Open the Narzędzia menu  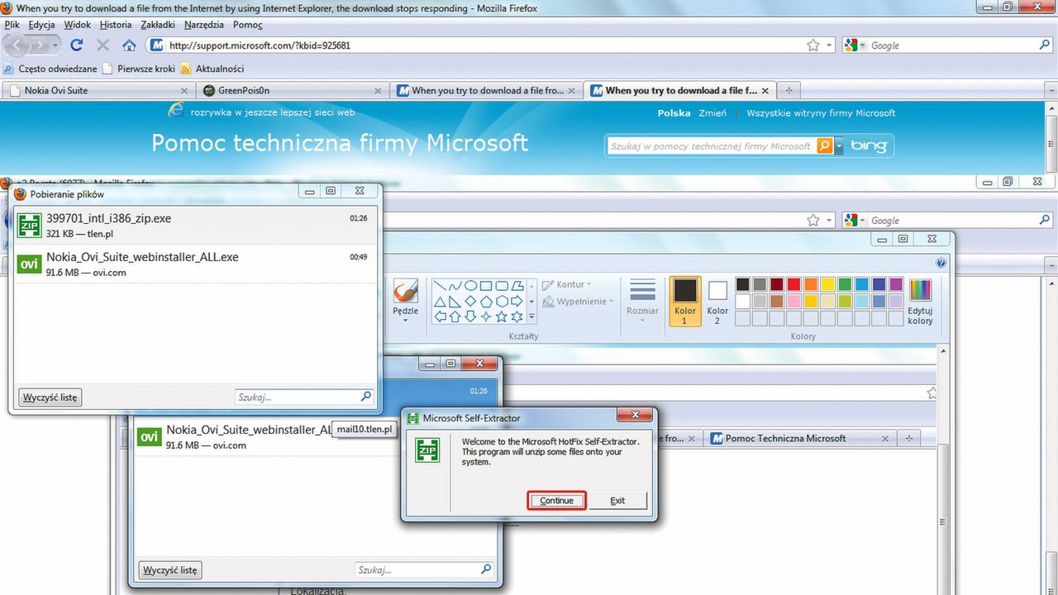click(203, 25)
